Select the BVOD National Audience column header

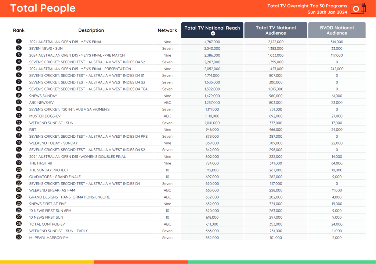337,30
